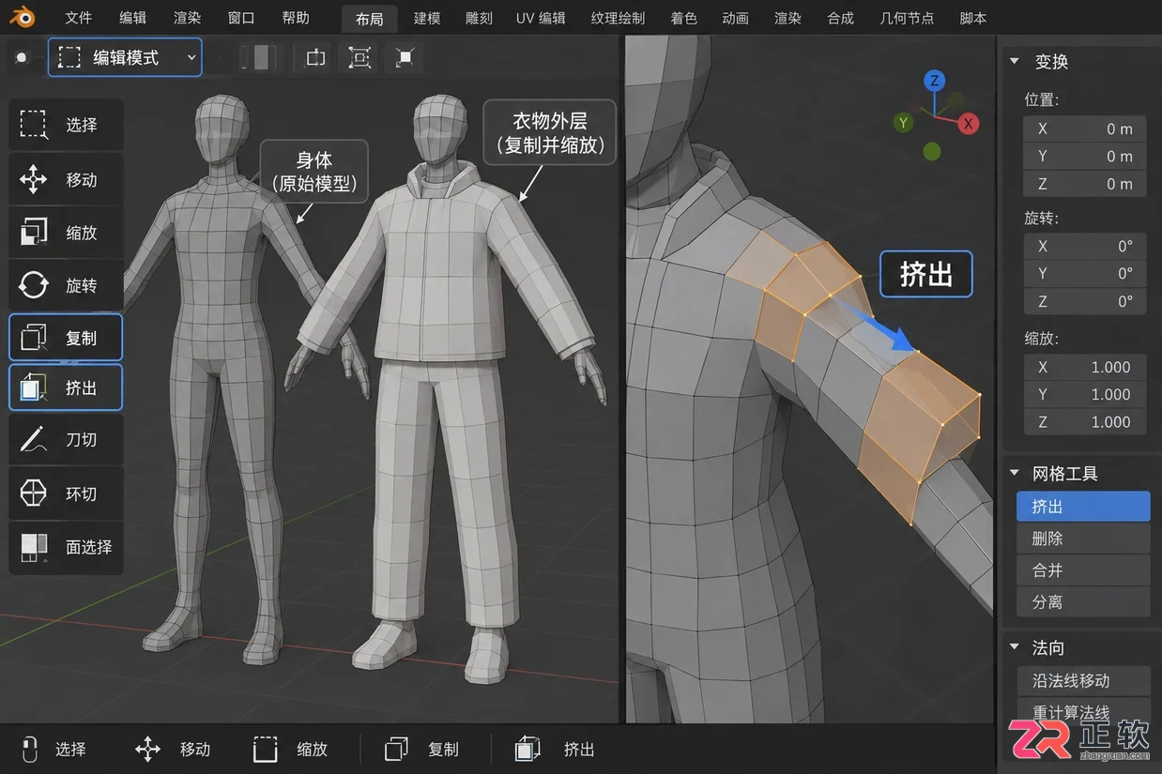
Task: Activate the 旋转 rotate tool
Action: 66,285
